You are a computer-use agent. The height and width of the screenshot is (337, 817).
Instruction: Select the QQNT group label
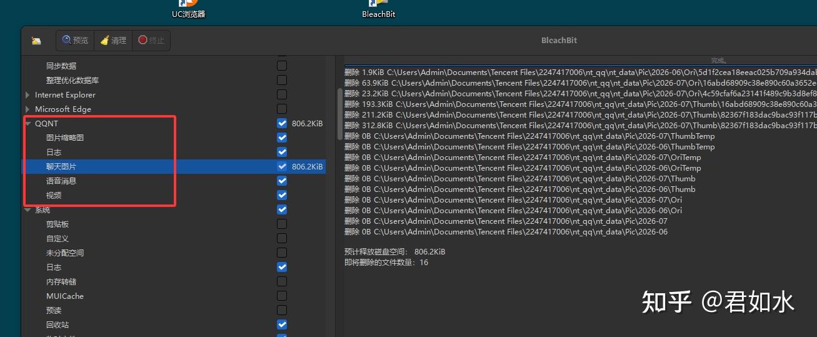click(46, 124)
